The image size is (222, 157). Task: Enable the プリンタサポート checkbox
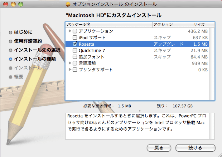click(75, 70)
